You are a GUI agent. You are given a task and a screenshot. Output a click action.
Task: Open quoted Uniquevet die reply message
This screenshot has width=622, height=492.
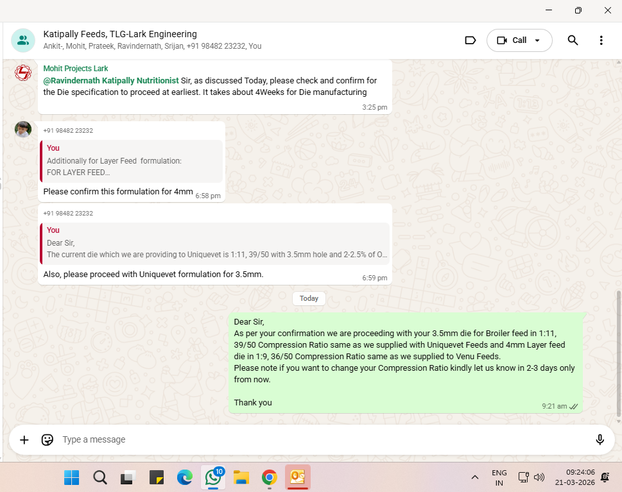(x=215, y=244)
